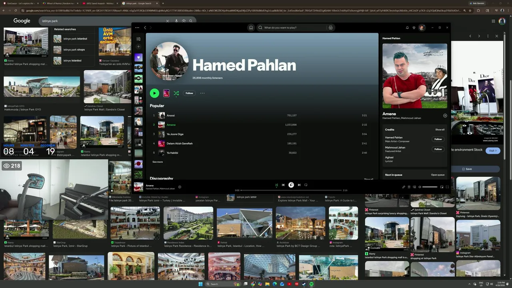Go to Spotify Home via house icon
Screen dimensions: 512x288
click(x=251, y=28)
